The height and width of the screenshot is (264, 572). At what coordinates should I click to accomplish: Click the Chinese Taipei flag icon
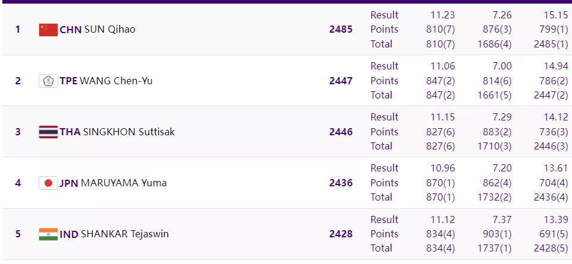(x=48, y=81)
